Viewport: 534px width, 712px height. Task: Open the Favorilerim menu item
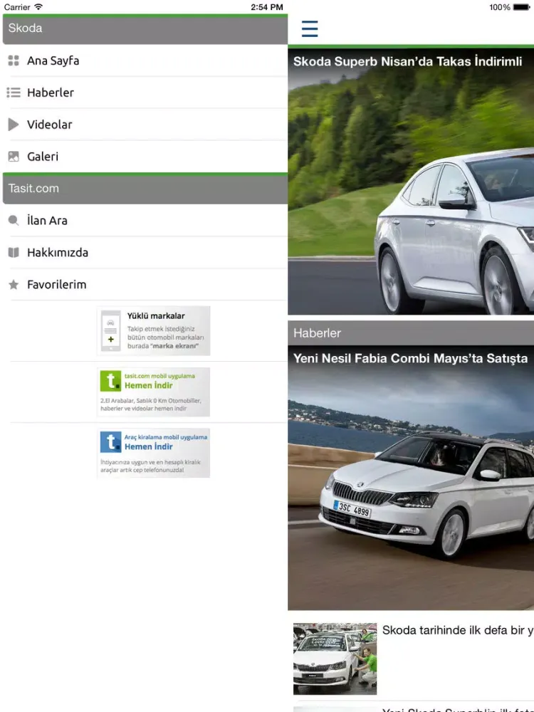145,285
